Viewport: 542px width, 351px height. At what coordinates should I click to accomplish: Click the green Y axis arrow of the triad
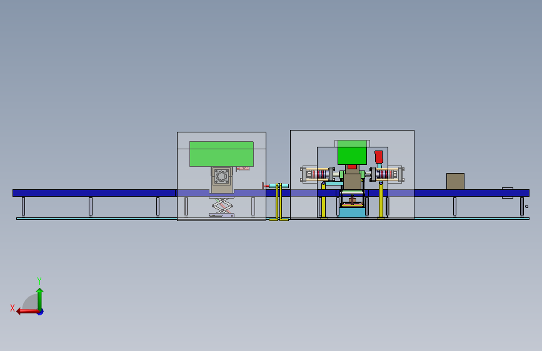pos(40,299)
